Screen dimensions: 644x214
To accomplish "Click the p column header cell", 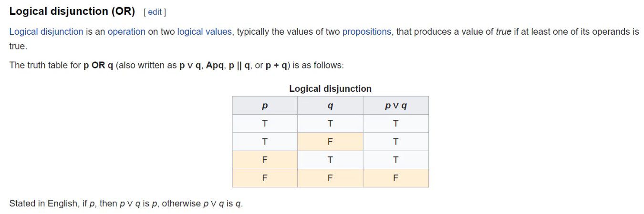I will pos(265,106).
